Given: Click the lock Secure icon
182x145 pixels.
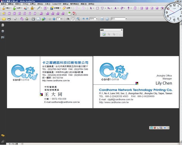Looking at the screenshot, I should [32, 8].
